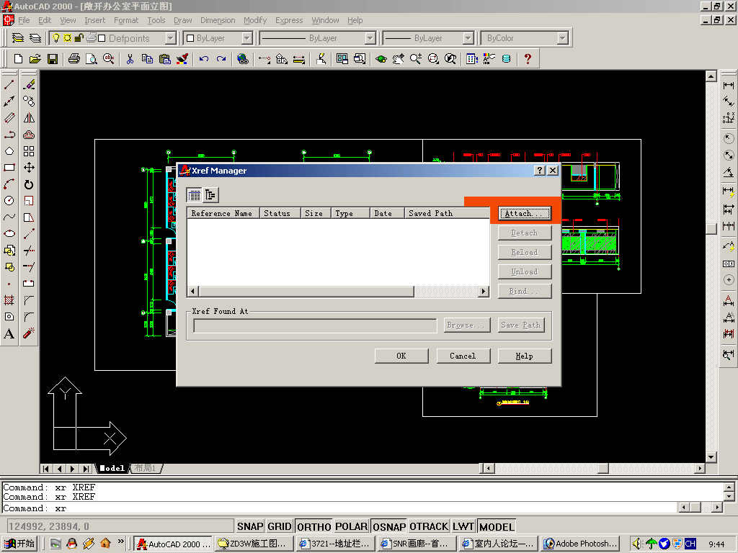Select the Erase tool

coord(29,85)
